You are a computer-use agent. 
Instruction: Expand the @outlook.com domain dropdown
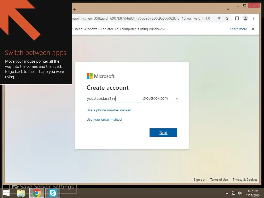[x=160, y=98]
